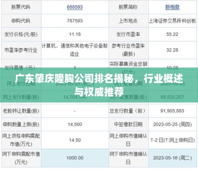Image resolution: width=198 pixels, height=170 pixels.
Task: Select the 上海证券交易所科创板 cell
Action: [172, 21]
